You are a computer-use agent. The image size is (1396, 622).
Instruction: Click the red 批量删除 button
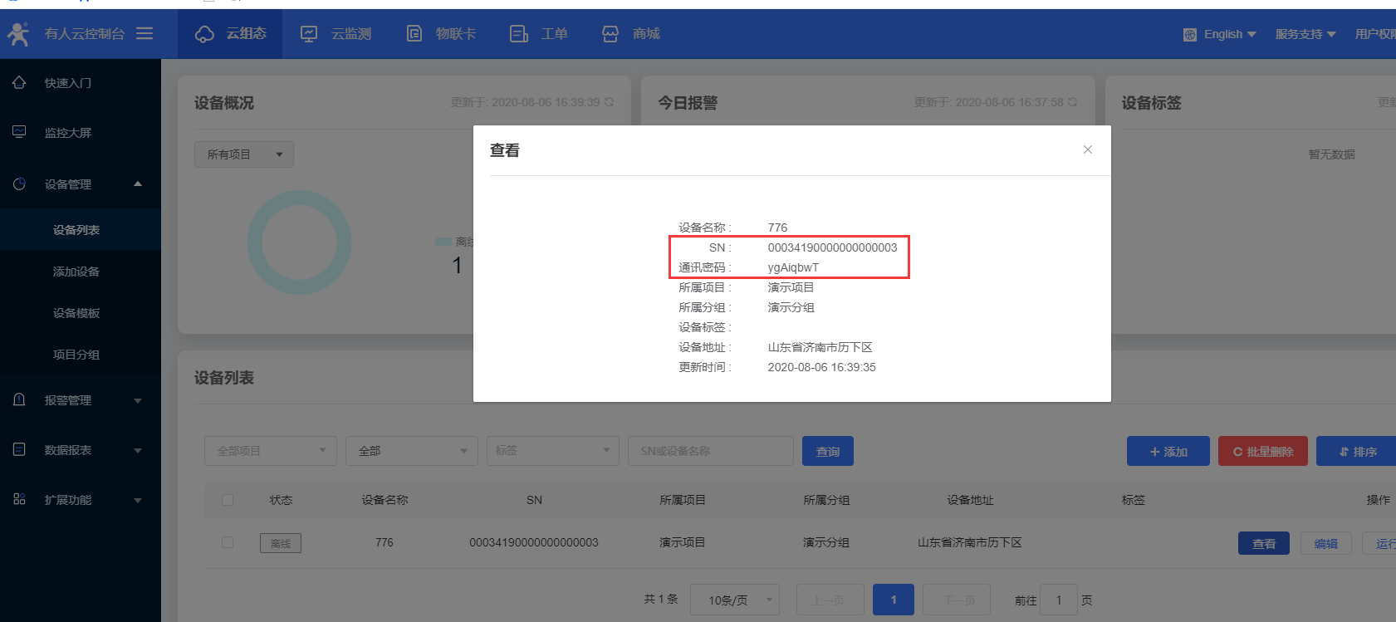tap(1262, 451)
